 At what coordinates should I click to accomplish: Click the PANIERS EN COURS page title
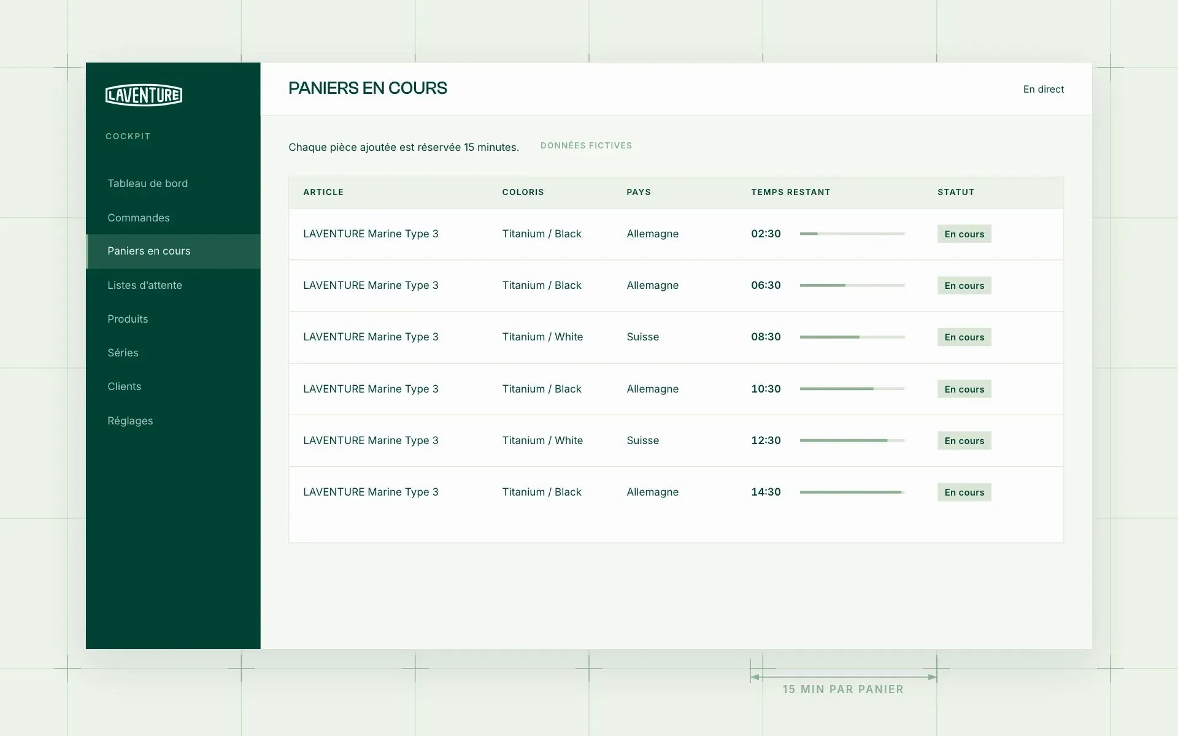368,88
